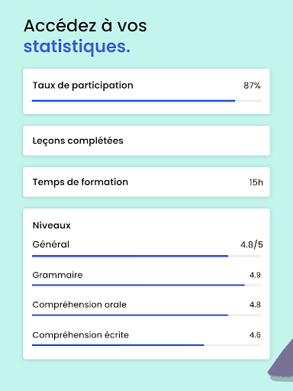
Task: Click the Grammaire 4.9 score
Action: pos(255,275)
